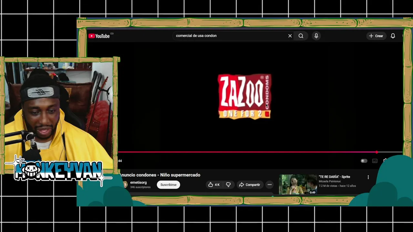Subscribe with the Suscribirse button
The width and height of the screenshot is (413, 232).
coord(168,185)
